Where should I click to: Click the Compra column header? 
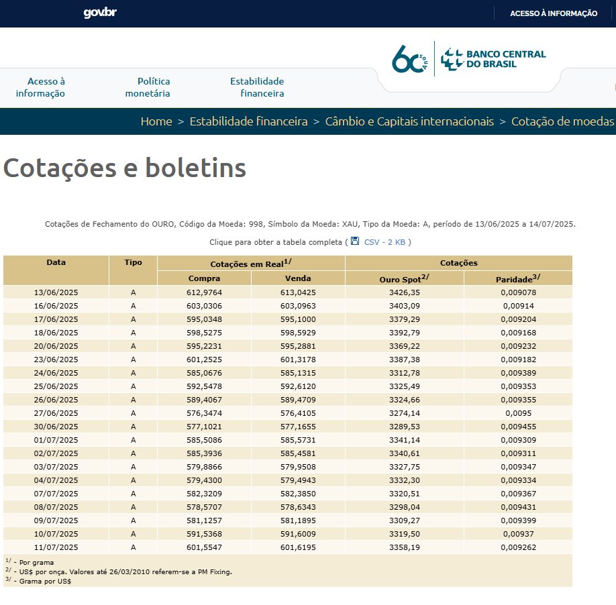pos(204,278)
